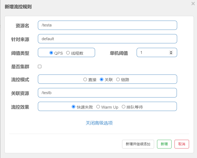Click the red 取消 button
The image size is (197, 158).
point(182,144)
